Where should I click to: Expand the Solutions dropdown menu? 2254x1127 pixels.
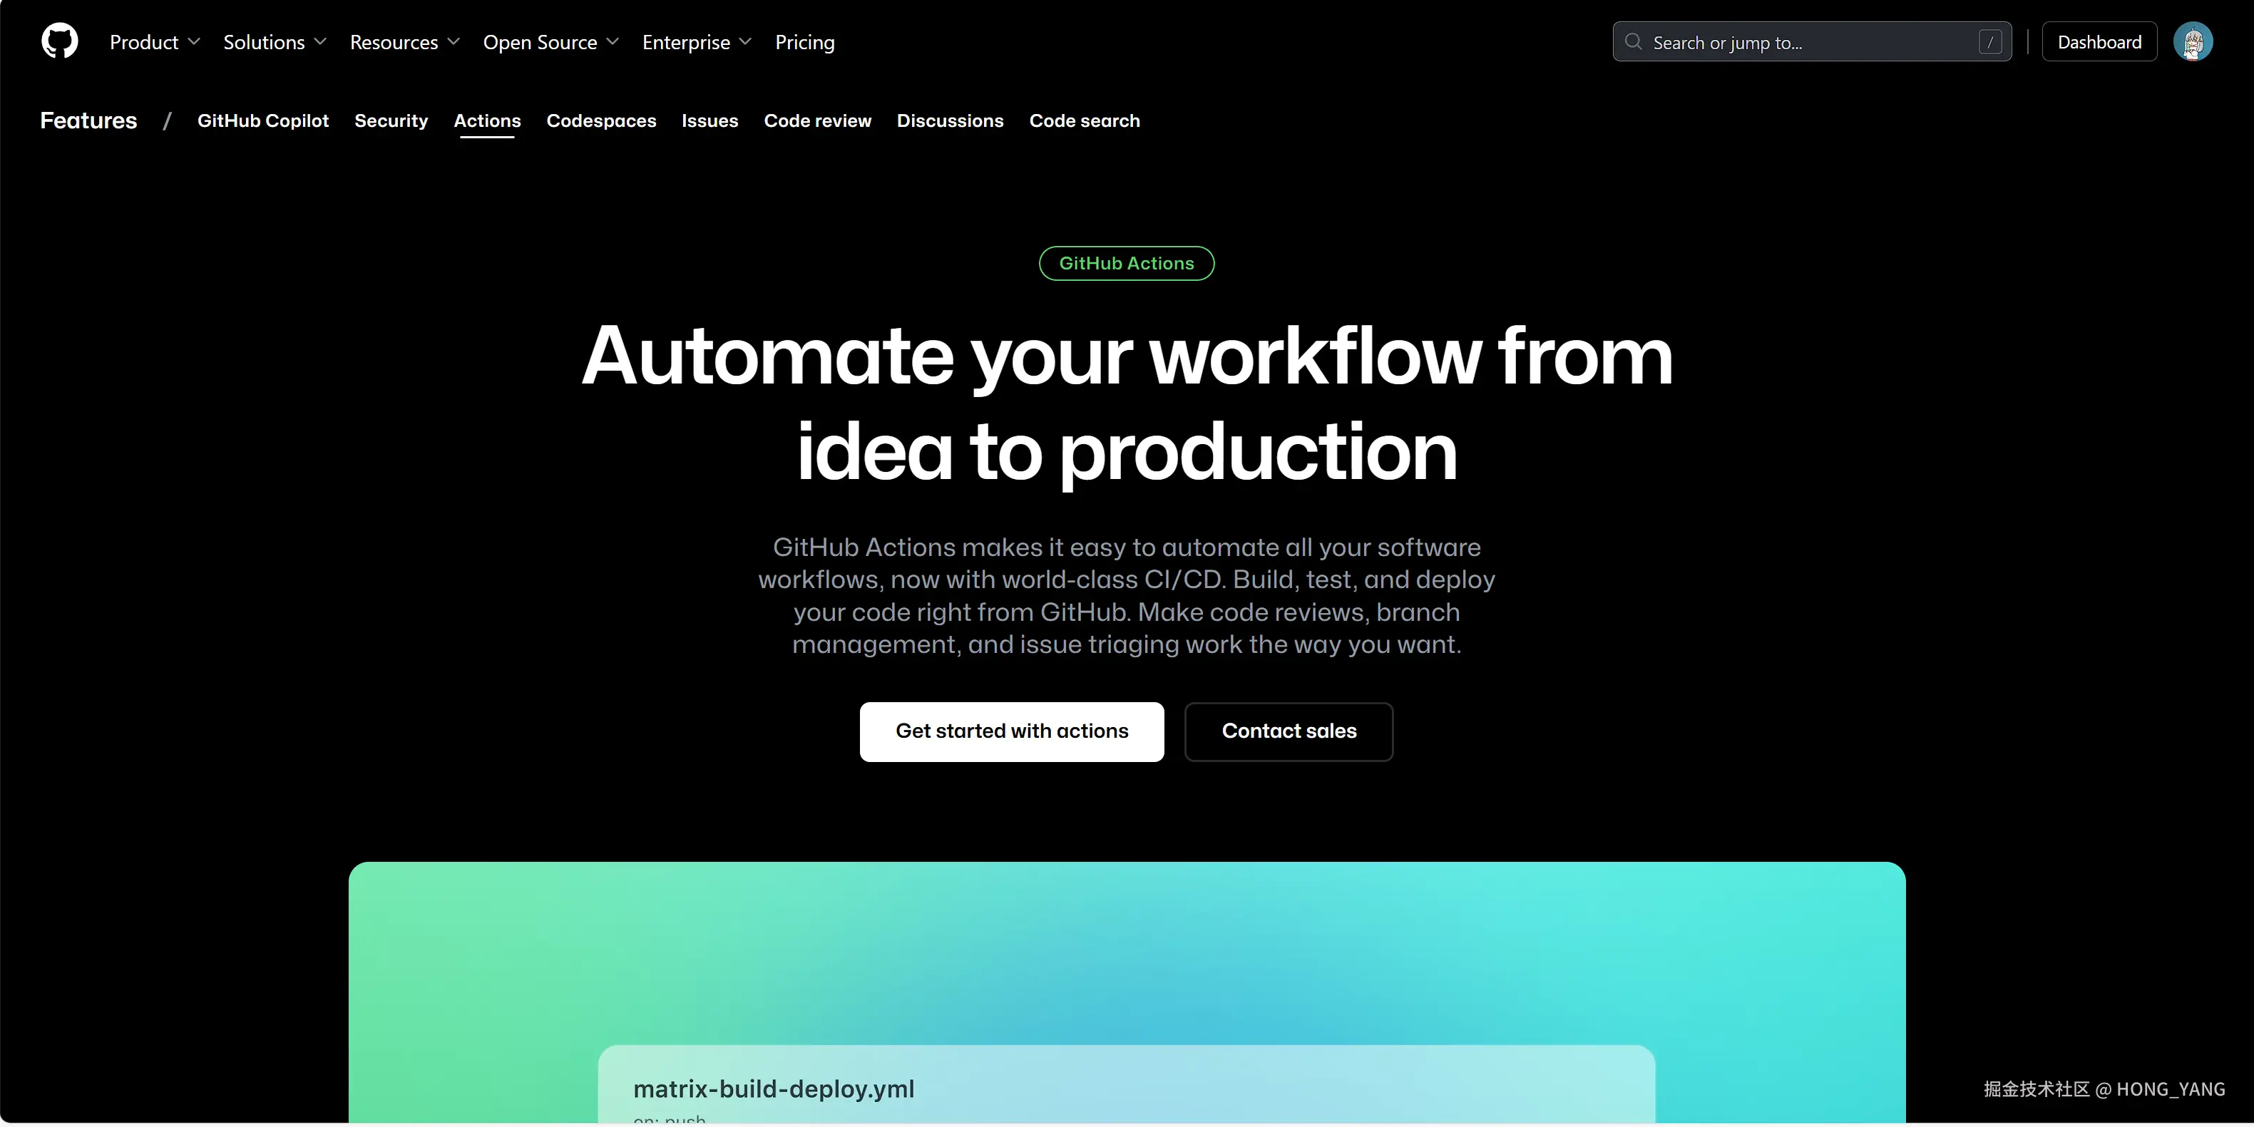click(274, 42)
